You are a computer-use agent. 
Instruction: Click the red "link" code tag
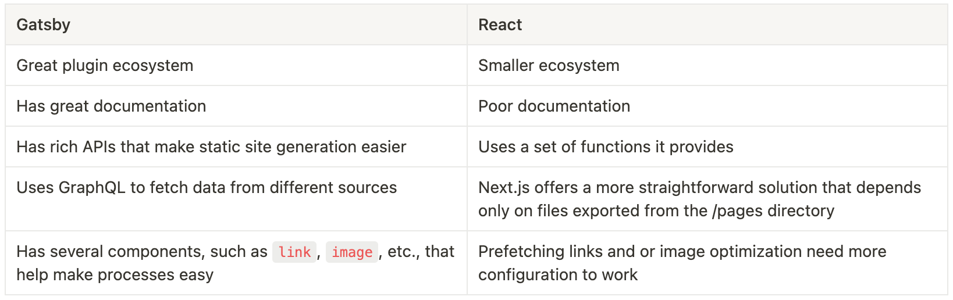[x=294, y=252]
